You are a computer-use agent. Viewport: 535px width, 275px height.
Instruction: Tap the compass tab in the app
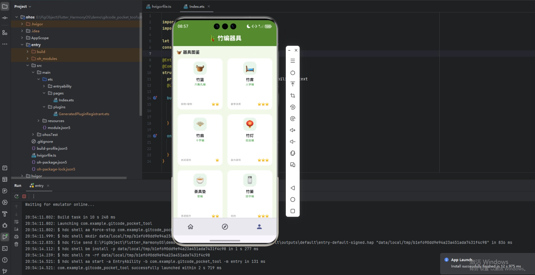coord(225,227)
